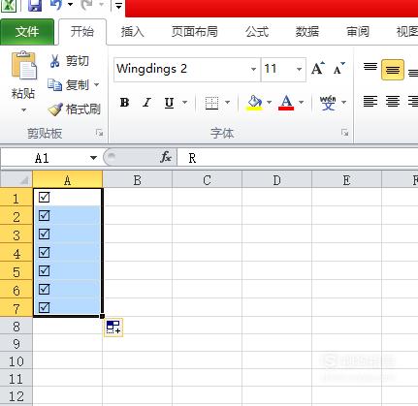Click the font size 11 box
Viewport: 418px width, 406px height.
[278, 69]
